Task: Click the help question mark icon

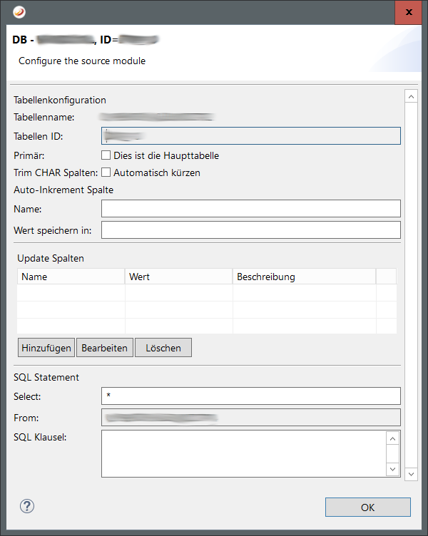Action: [27, 506]
